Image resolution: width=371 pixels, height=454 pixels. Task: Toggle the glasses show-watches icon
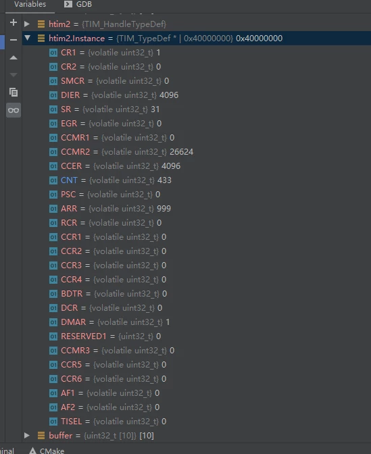click(x=14, y=110)
